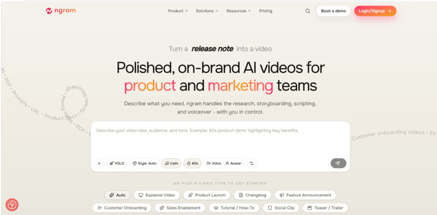Viewport: 437px width, 215px height.
Task: Open Style: Auto selector
Action: click(x=144, y=164)
